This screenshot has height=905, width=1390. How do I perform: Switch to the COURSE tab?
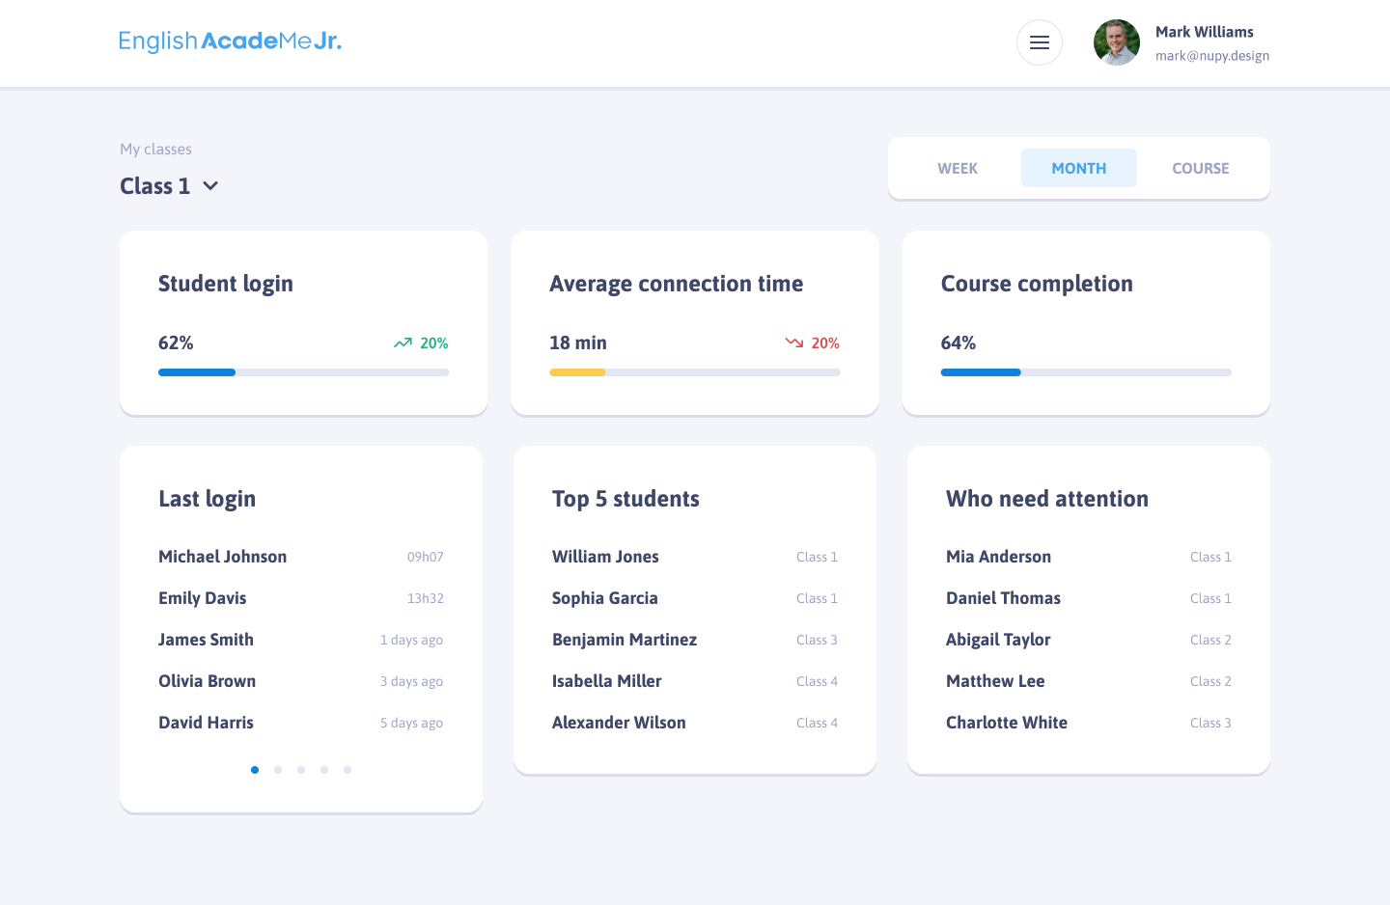click(x=1200, y=169)
